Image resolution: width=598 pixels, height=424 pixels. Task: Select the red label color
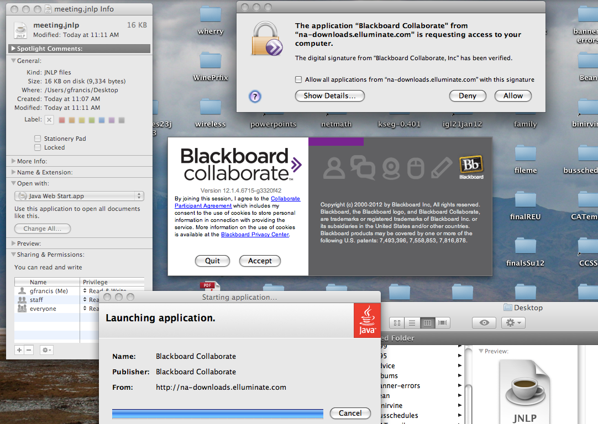(x=62, y=120)
